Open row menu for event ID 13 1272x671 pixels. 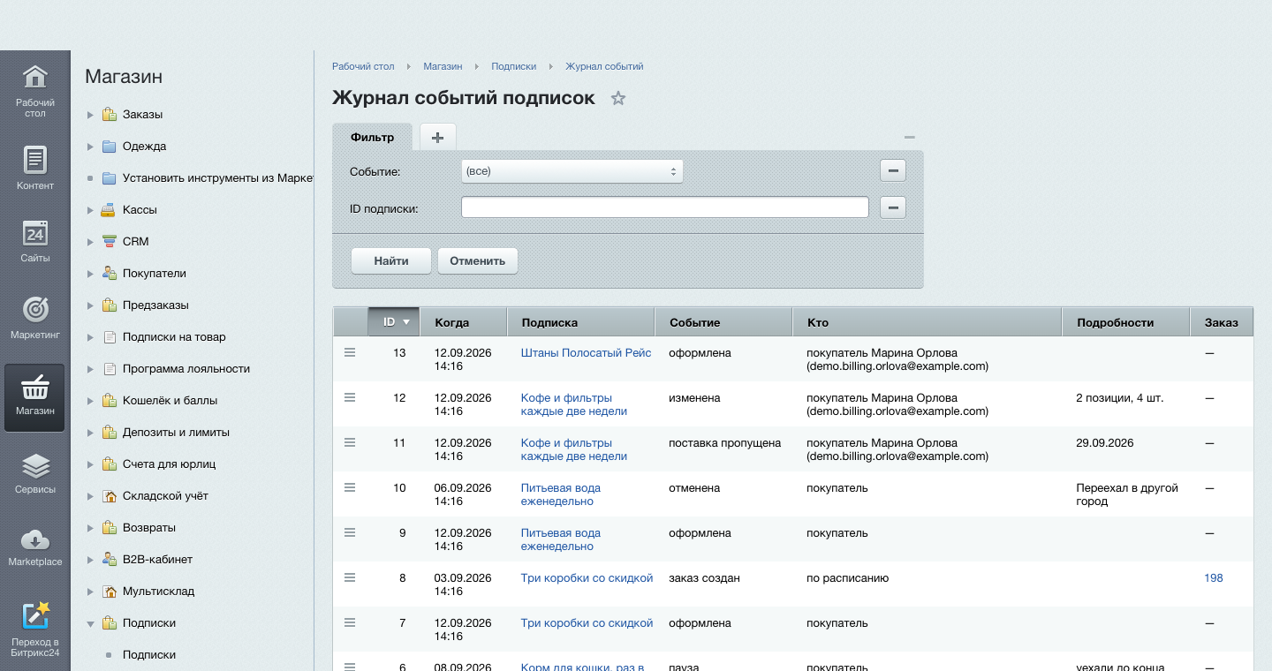[x=350, y=352]
